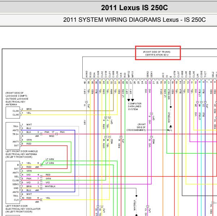
Task: Click the 'ORG' wire label below ACC
Action: click(161, 92)
